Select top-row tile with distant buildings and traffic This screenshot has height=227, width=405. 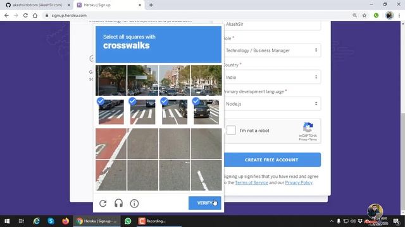coord(175,80)
